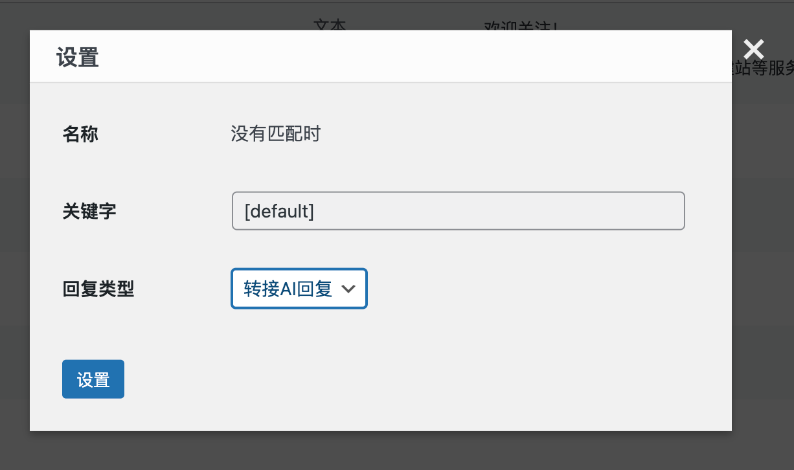794x470 pixels.
Task: Click the [default] placeholder text
Action: (x=279, y=210)
